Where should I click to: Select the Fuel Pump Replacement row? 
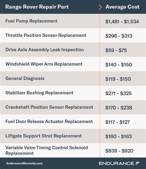click(x=73, y=21)
